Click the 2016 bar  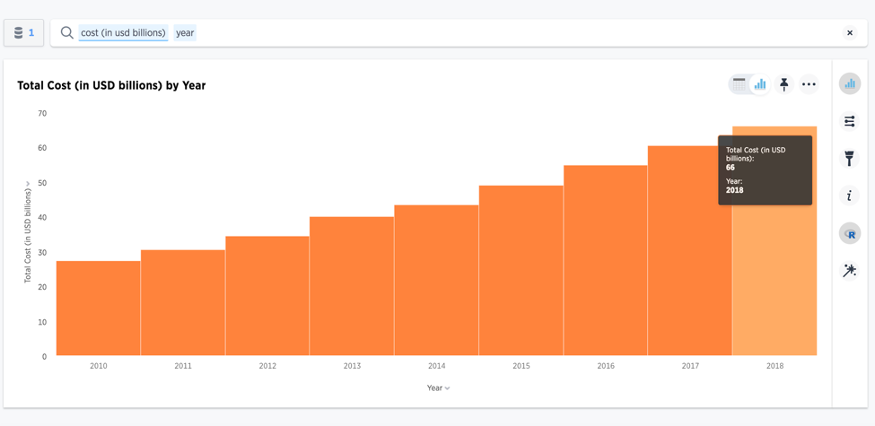[606, 260]
